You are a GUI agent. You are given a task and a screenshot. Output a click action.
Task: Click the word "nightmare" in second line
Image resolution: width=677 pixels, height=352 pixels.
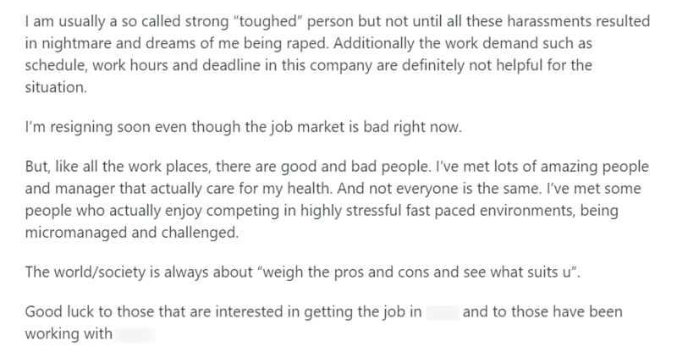point(71,44)
